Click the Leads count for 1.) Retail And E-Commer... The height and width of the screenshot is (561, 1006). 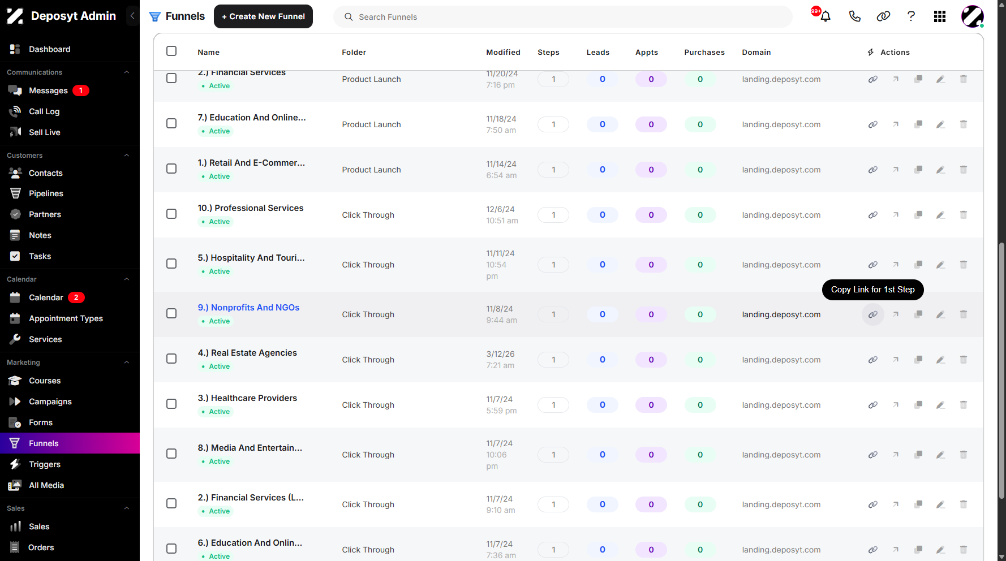pyautogui.click(x=603, y=170)
